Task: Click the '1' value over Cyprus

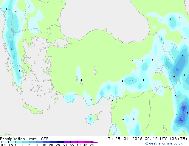Action: [91, 119]
